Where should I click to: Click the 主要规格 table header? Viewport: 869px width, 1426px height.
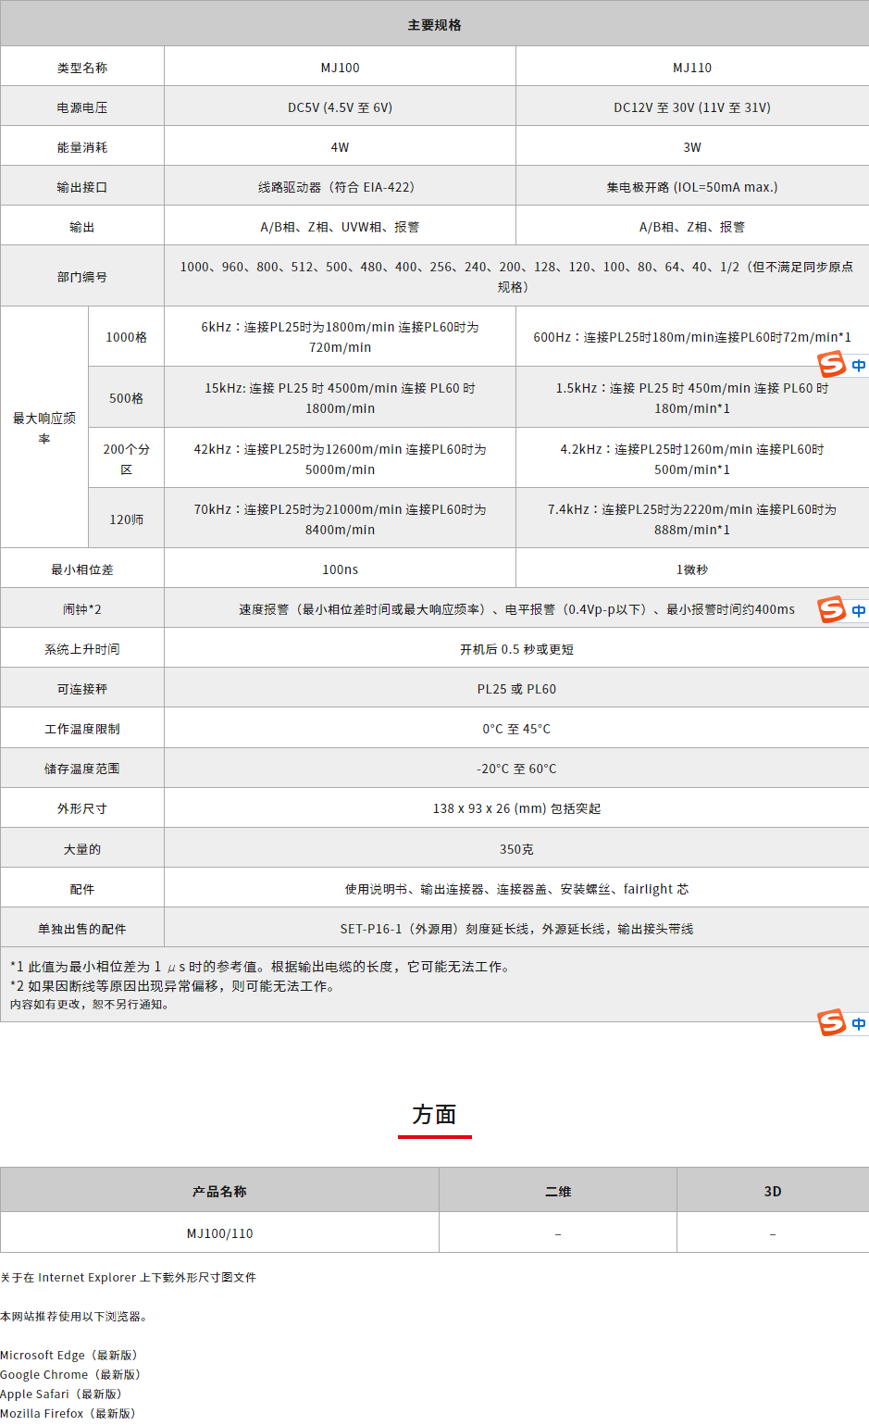click(434, 25)
